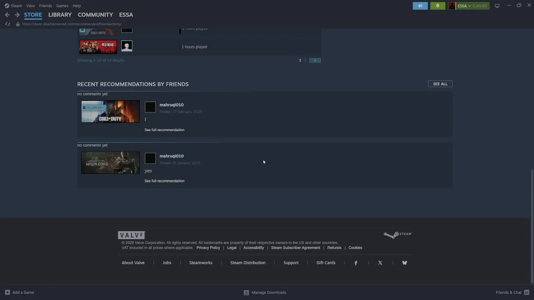Screen dimensions: 534x300
Task: Open the Friends menu
Action: [45, 6]
